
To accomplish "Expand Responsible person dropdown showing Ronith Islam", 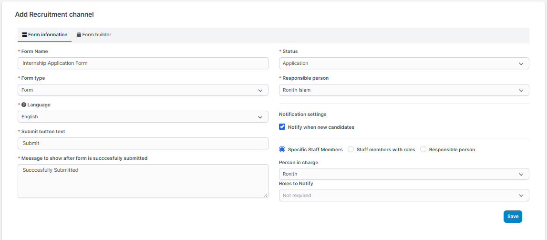I will pyautogui.click(x=403, y=90).
